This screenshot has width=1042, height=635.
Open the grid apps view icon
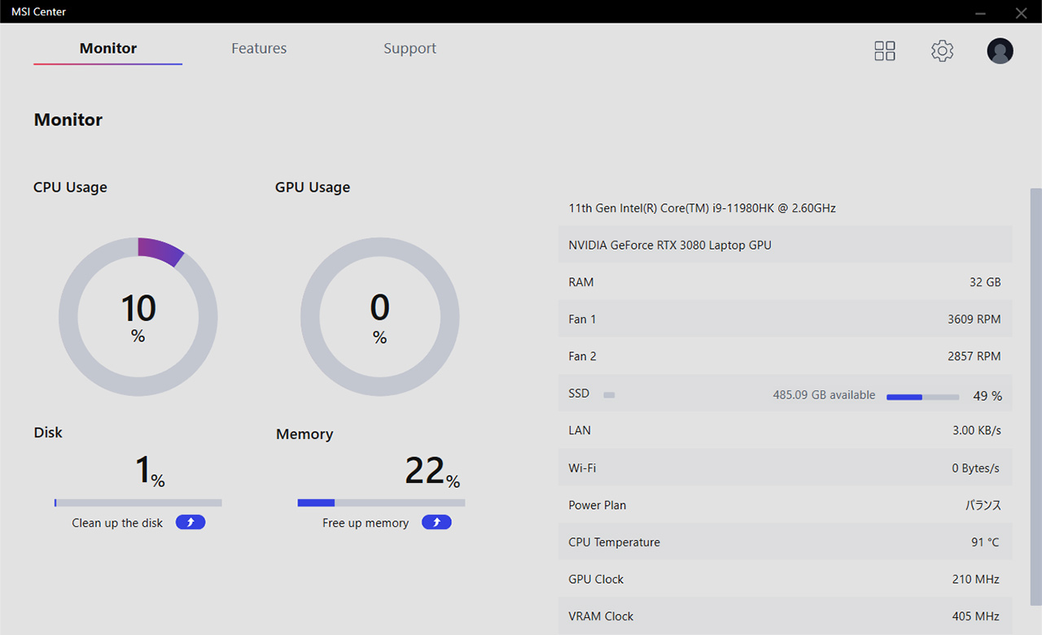click(x=885, y=51)
